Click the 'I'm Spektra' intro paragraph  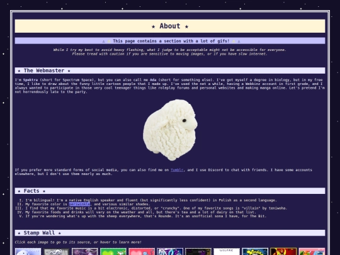(170, 86)
